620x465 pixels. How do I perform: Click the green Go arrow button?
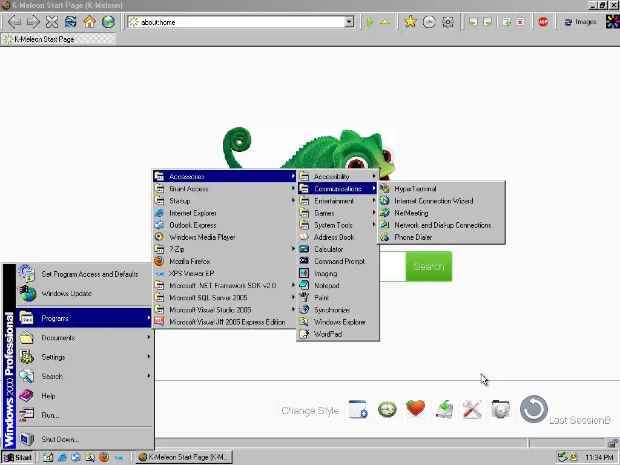[x=370, y=22]
